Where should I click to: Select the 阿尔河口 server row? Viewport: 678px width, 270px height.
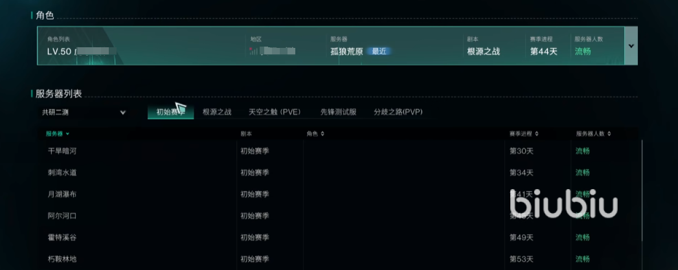[x=62, y=216]
